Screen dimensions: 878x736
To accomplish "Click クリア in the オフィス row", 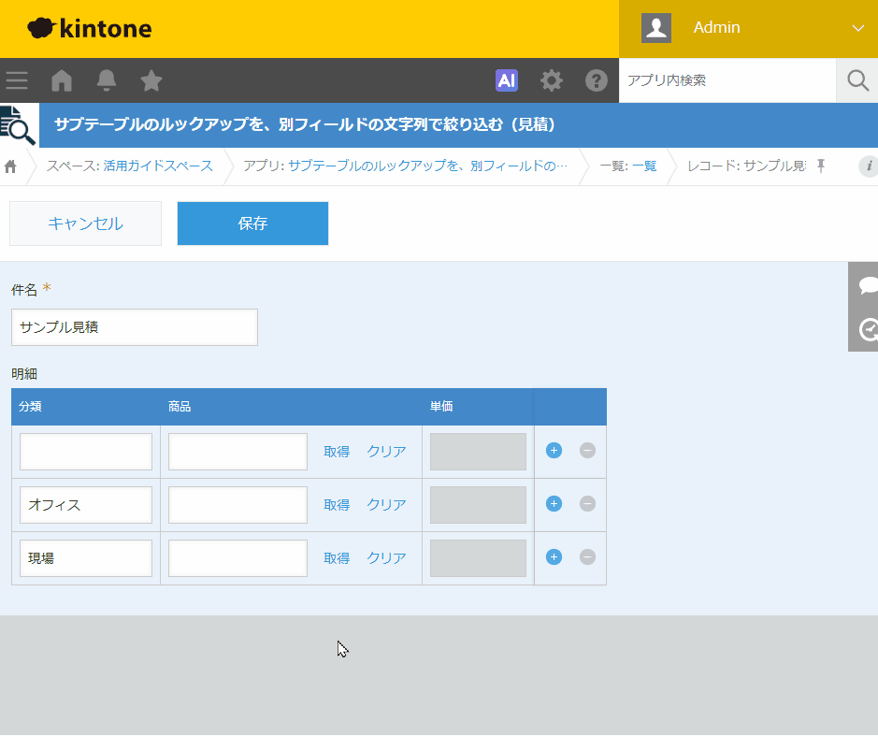I will point(386,505).
